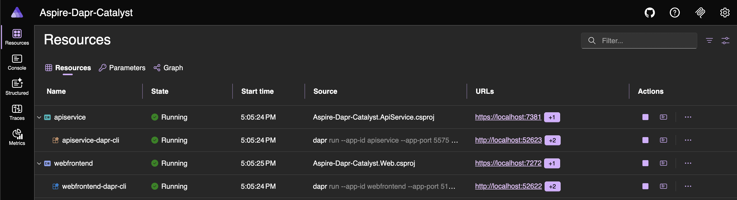Viewport: 737px width, 200px height.
Task: Open Traces in the sidebar
Action: (x=17, y=112)
